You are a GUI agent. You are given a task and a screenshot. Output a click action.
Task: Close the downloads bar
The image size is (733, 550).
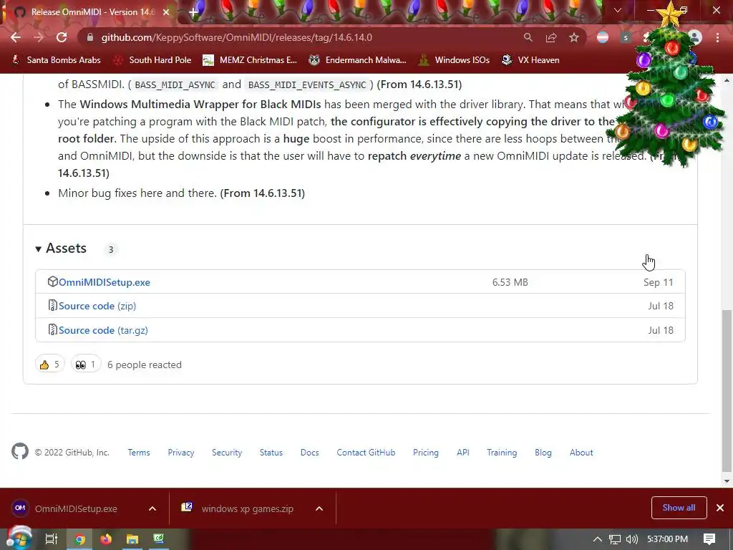720,508
